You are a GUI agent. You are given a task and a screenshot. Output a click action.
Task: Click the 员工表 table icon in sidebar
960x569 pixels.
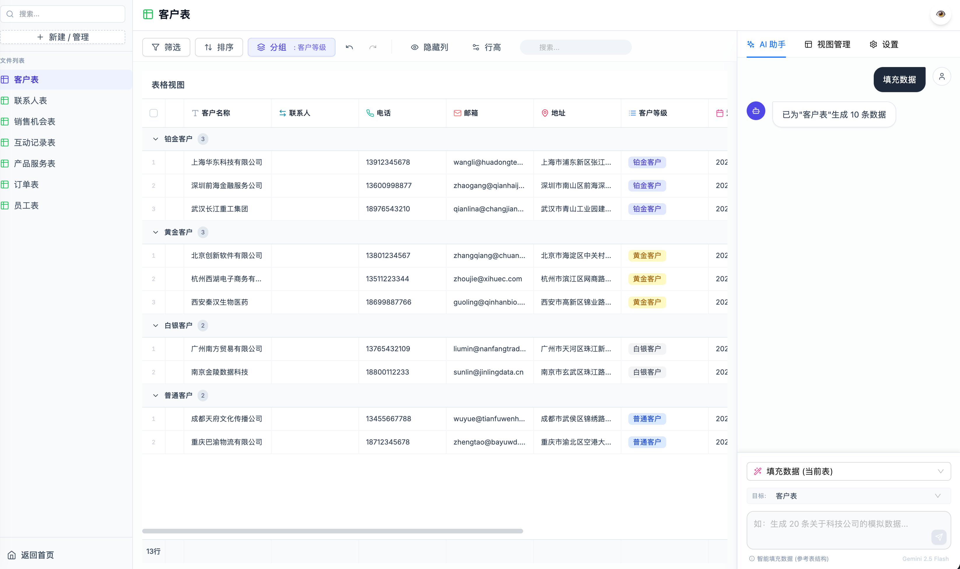(x=5, y=206)
